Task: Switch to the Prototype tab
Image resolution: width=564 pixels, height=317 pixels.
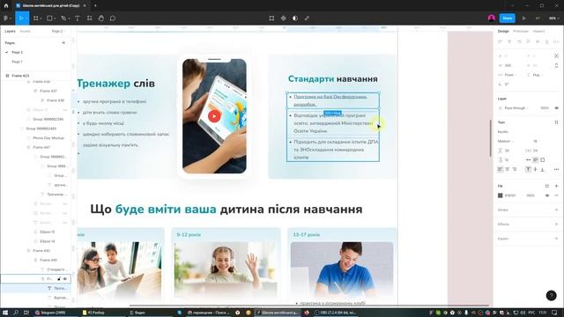Action: pyautogui.click(x=521, y=32)
